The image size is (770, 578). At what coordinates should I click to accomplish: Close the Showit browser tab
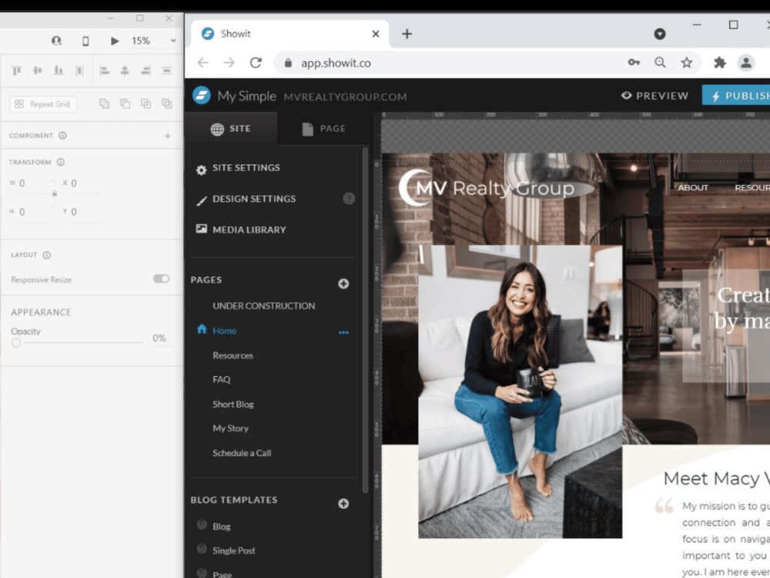(x=375, y=33)
